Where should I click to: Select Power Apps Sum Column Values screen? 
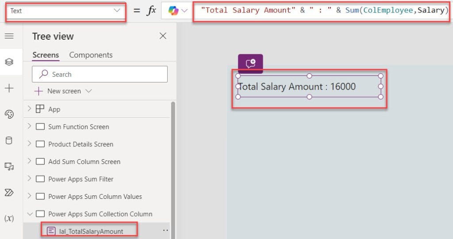[95, 196]
